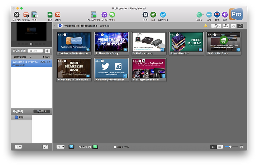Toggle the continuous (연속적으로) playlist button
The image size is (258, 166).
tap(42, 111)
